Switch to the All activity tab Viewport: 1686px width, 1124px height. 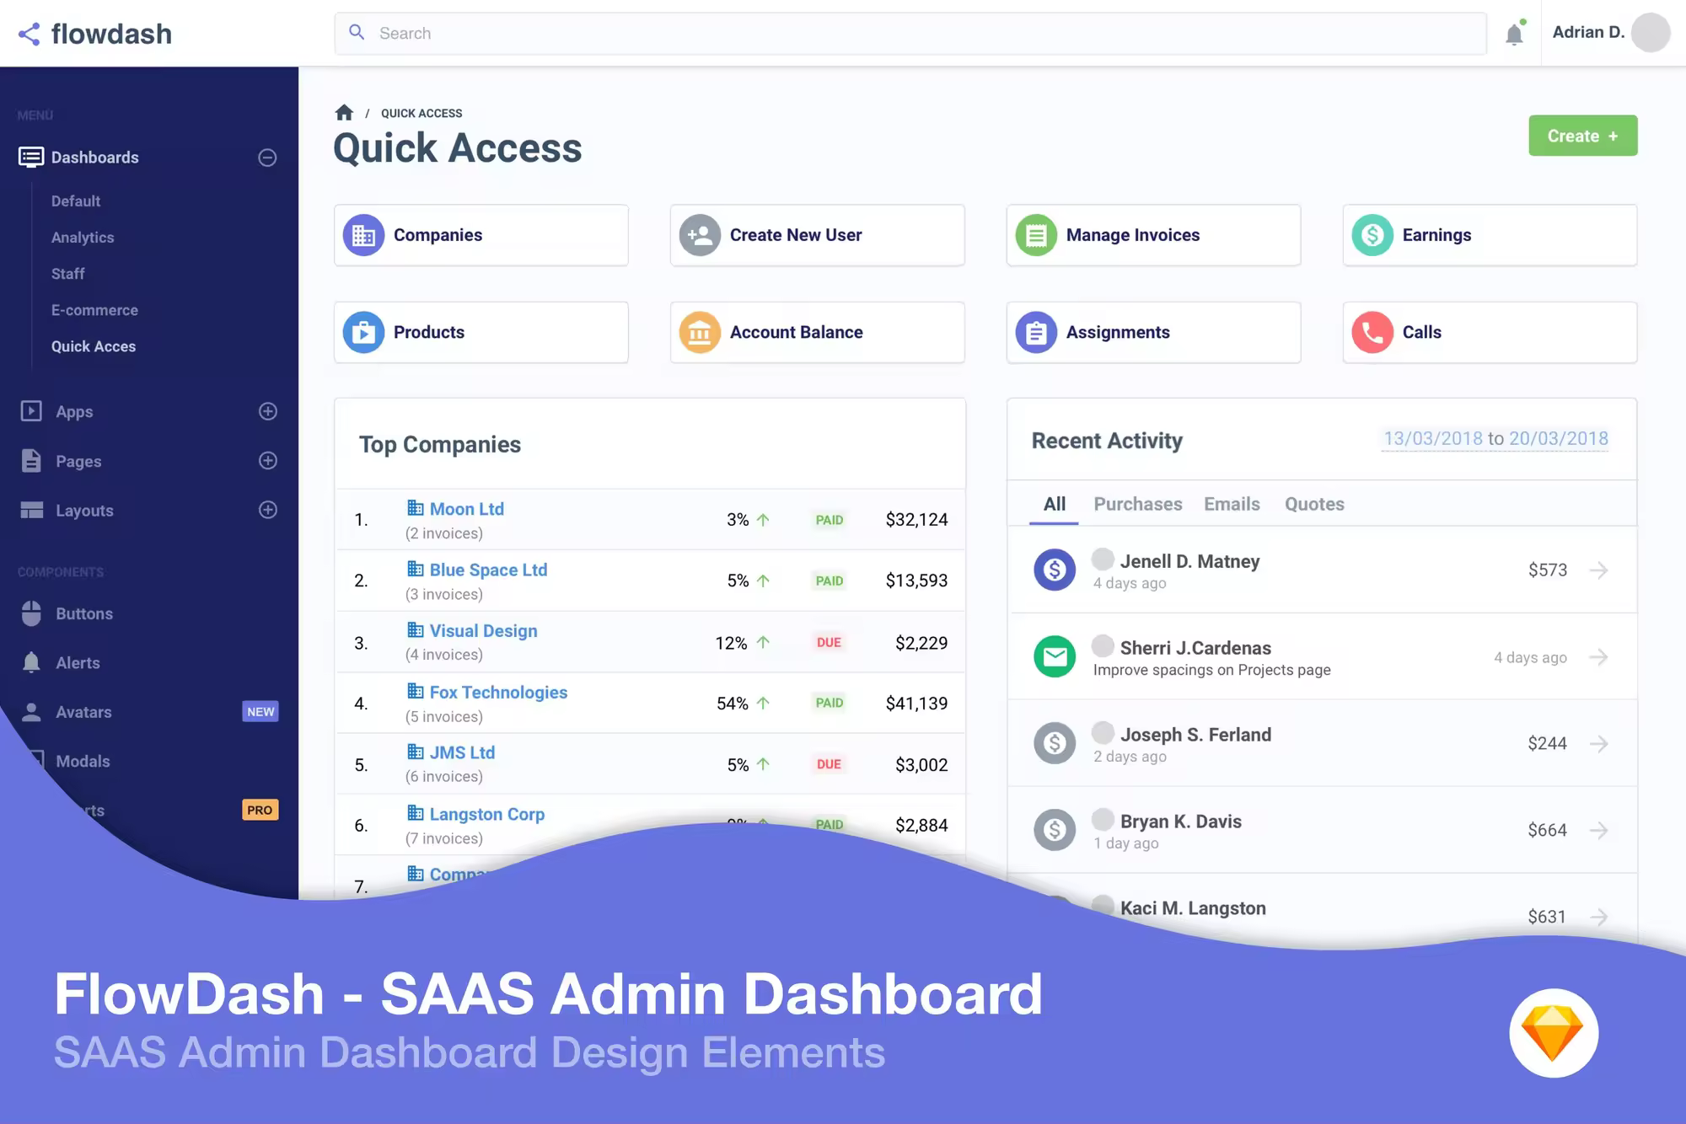(x=1054, y=504)
